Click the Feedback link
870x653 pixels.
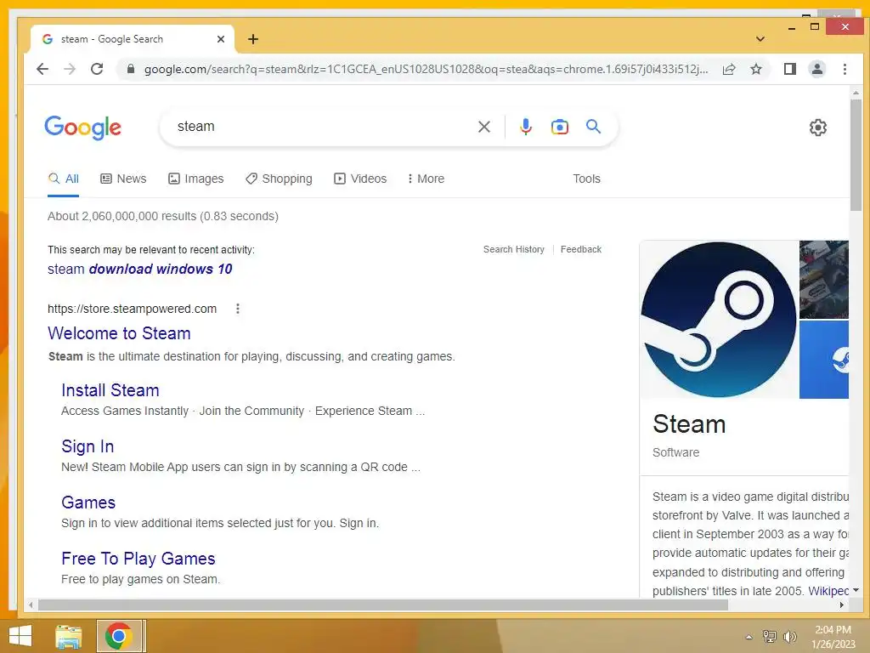tap(581, 249)
